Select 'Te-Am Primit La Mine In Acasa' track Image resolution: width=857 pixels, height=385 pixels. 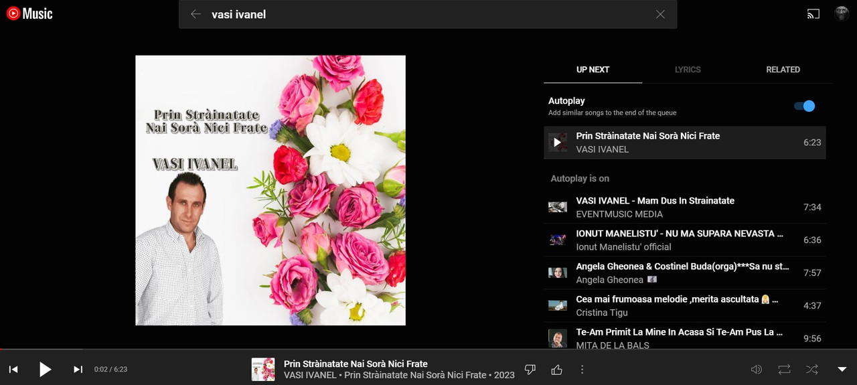tap(684, 335)
